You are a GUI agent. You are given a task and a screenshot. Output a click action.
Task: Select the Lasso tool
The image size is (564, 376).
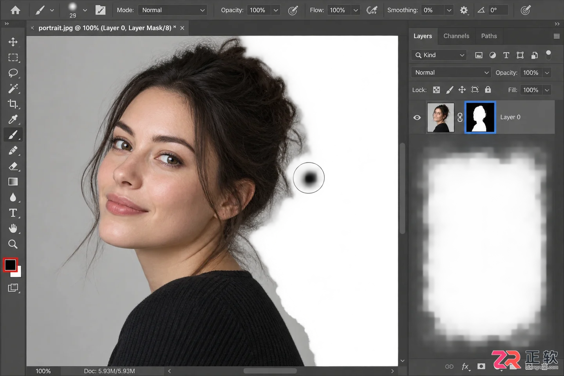13,73
